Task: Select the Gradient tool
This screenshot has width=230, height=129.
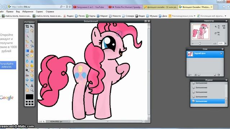Action: coord(27,51)
